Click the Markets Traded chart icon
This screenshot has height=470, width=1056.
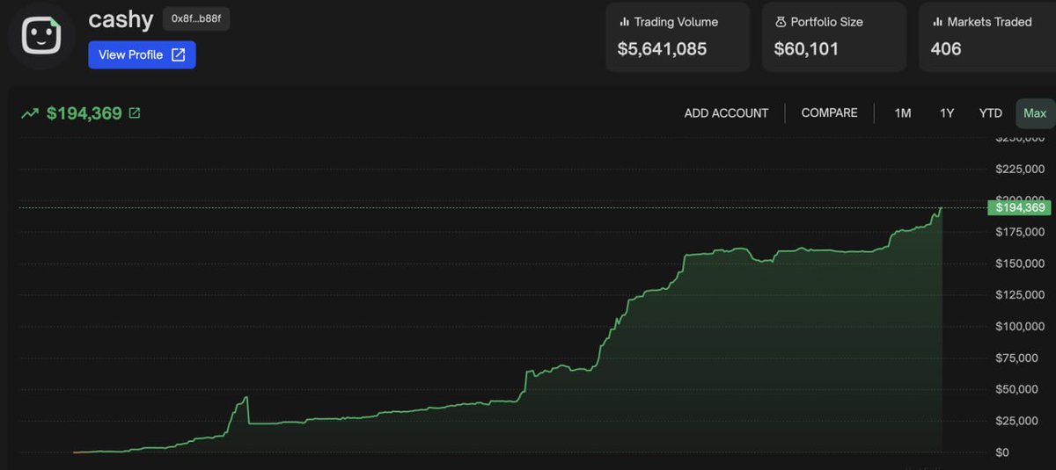tap(937, 22)
